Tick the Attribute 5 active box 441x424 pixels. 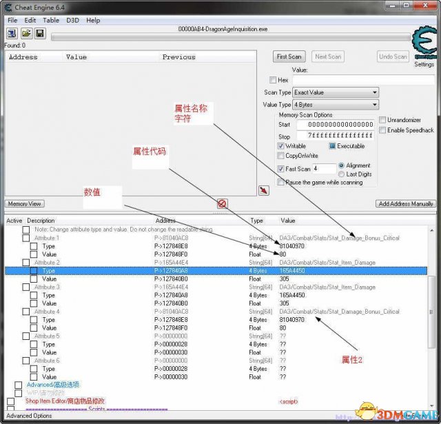(x=26, y=336)
